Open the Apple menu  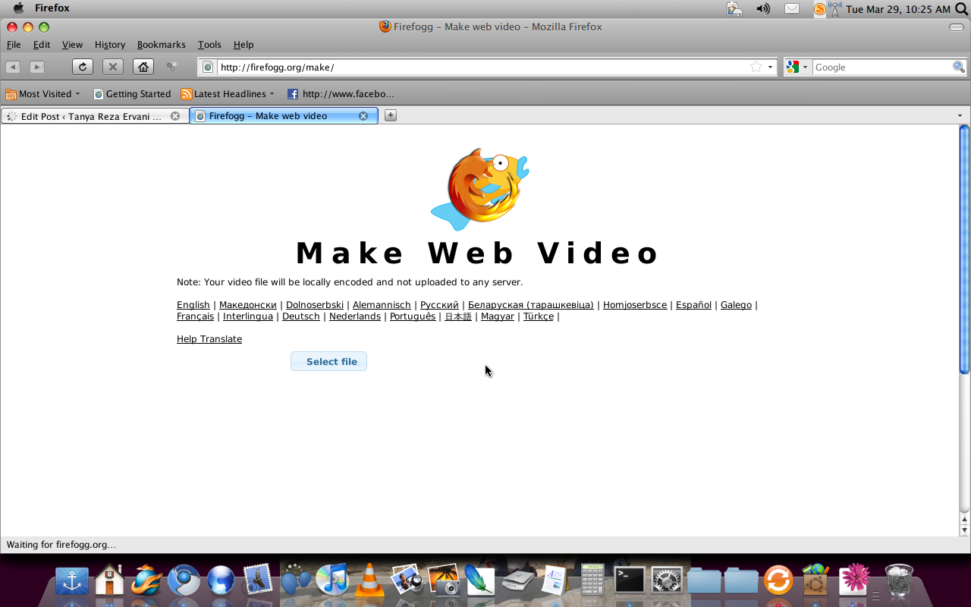[x=18, y=8]
